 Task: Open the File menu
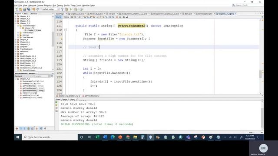point(16,6)
